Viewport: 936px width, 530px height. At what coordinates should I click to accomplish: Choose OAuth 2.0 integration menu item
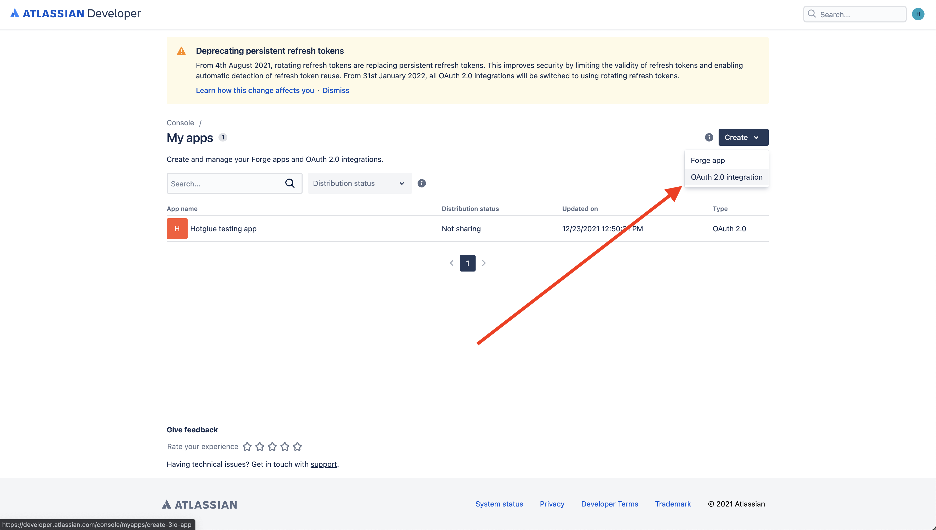(x=726, y=177)
